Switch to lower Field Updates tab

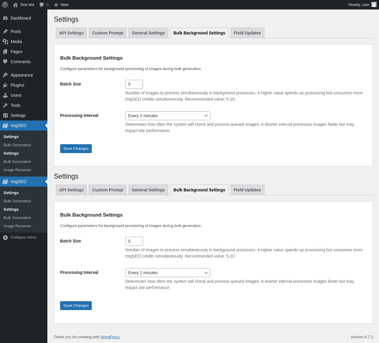tap(248, 190)
